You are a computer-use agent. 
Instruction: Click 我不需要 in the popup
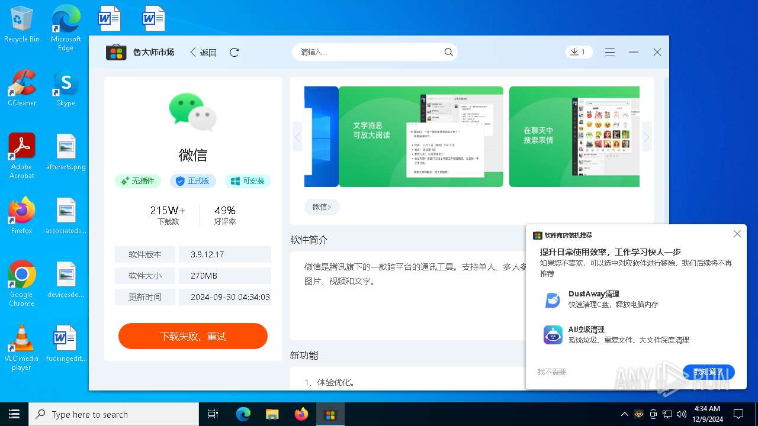point(552,372)
